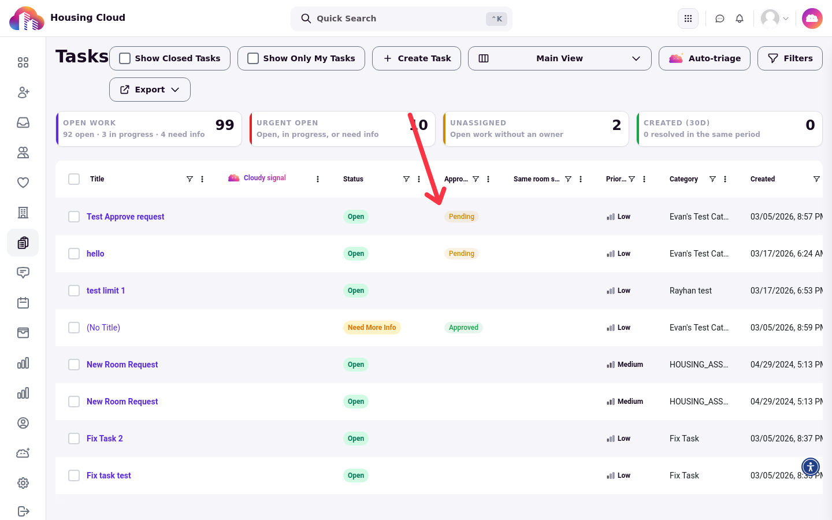Open the accessibility widget icon
Viewport: 832px width, 520px height.
(811, 466)
